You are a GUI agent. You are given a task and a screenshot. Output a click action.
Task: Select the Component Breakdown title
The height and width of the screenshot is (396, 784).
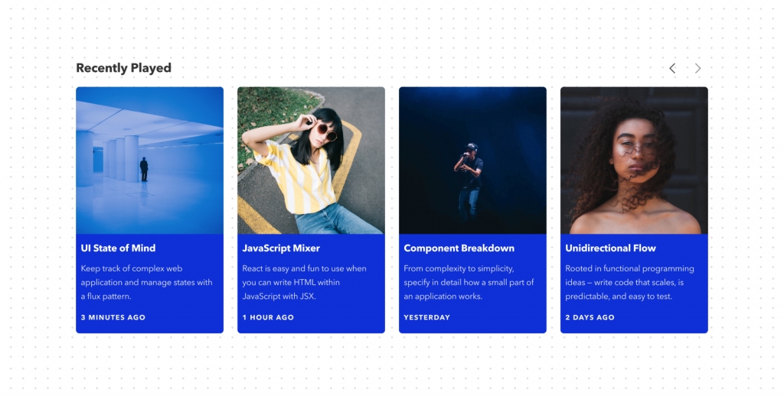(459, 248)
